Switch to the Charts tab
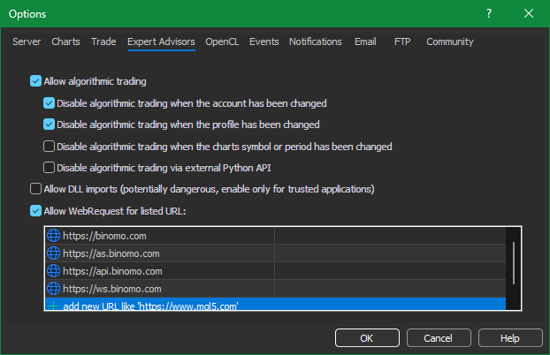The image size is (550, 355). (65, 42)
